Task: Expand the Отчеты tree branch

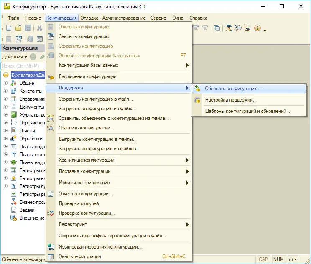Action: click(x=6, y=130)
